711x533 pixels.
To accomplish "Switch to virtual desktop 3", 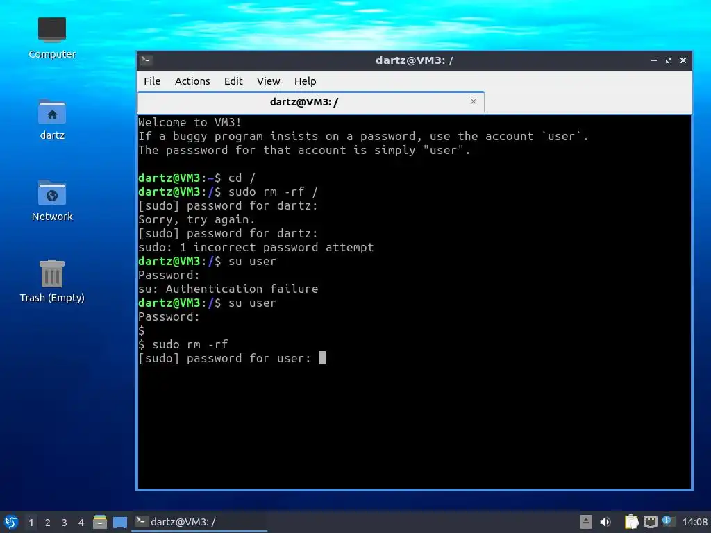I will pyautogui.click(x=65, y=523).
